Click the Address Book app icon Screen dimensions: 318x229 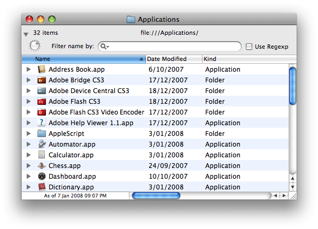pos(42,69)
